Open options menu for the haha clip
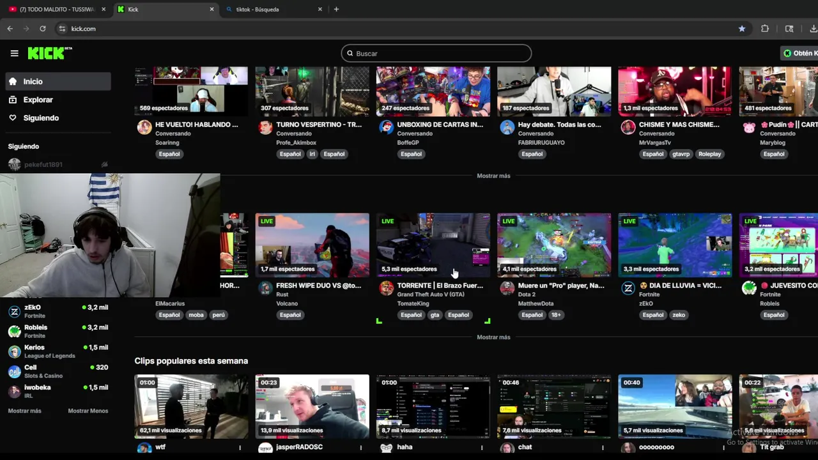The image size is (818, 460). point(482,448)
